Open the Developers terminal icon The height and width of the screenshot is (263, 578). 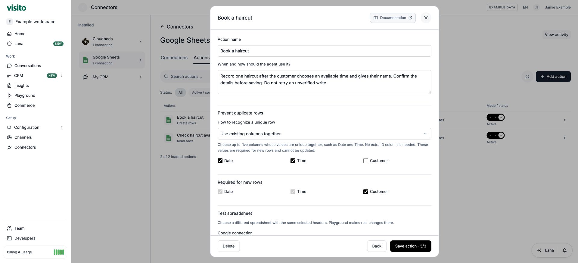point(9,238)
